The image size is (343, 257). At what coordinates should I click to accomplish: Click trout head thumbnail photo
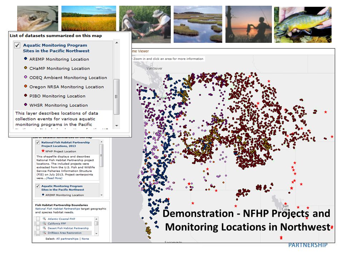pyautogui.click(x=38, y=18)
